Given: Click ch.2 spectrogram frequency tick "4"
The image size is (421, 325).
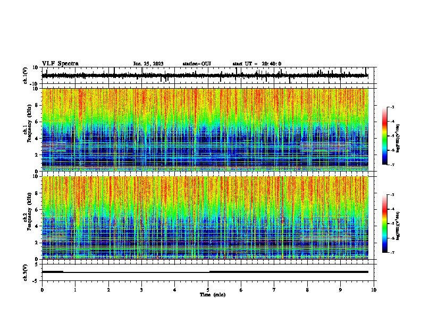Looking at the screenshot, I should pos(37,226).
